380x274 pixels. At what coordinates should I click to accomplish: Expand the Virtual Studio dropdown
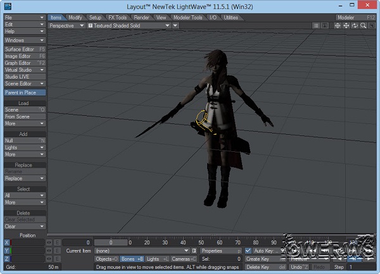tap(25, 70)
